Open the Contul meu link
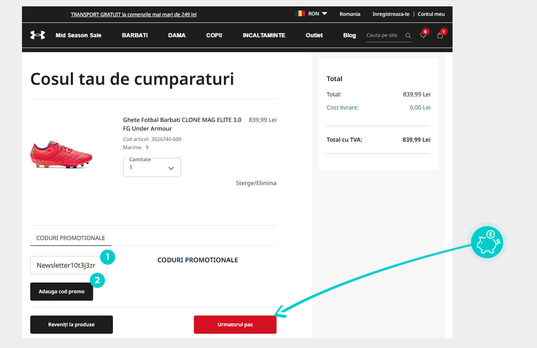 (x=431, y=14)
